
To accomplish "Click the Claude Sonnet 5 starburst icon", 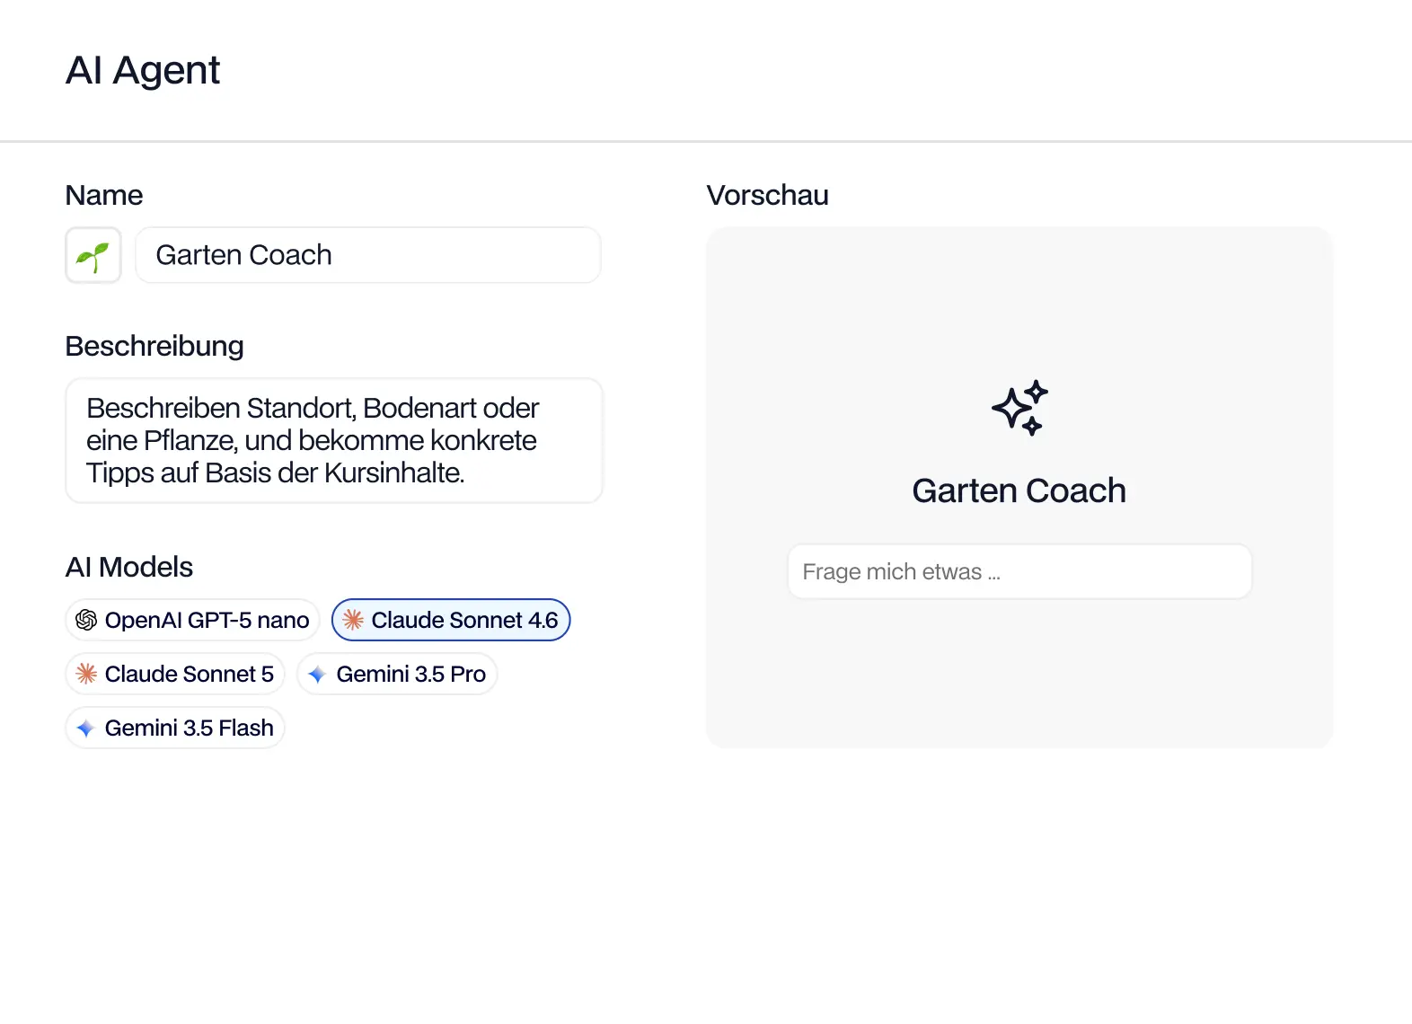I will (86, 674).
